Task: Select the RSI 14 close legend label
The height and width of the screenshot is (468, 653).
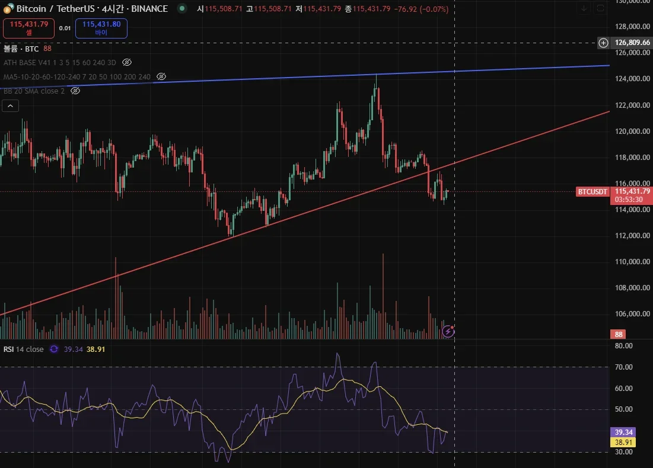Action: point(23,349)
